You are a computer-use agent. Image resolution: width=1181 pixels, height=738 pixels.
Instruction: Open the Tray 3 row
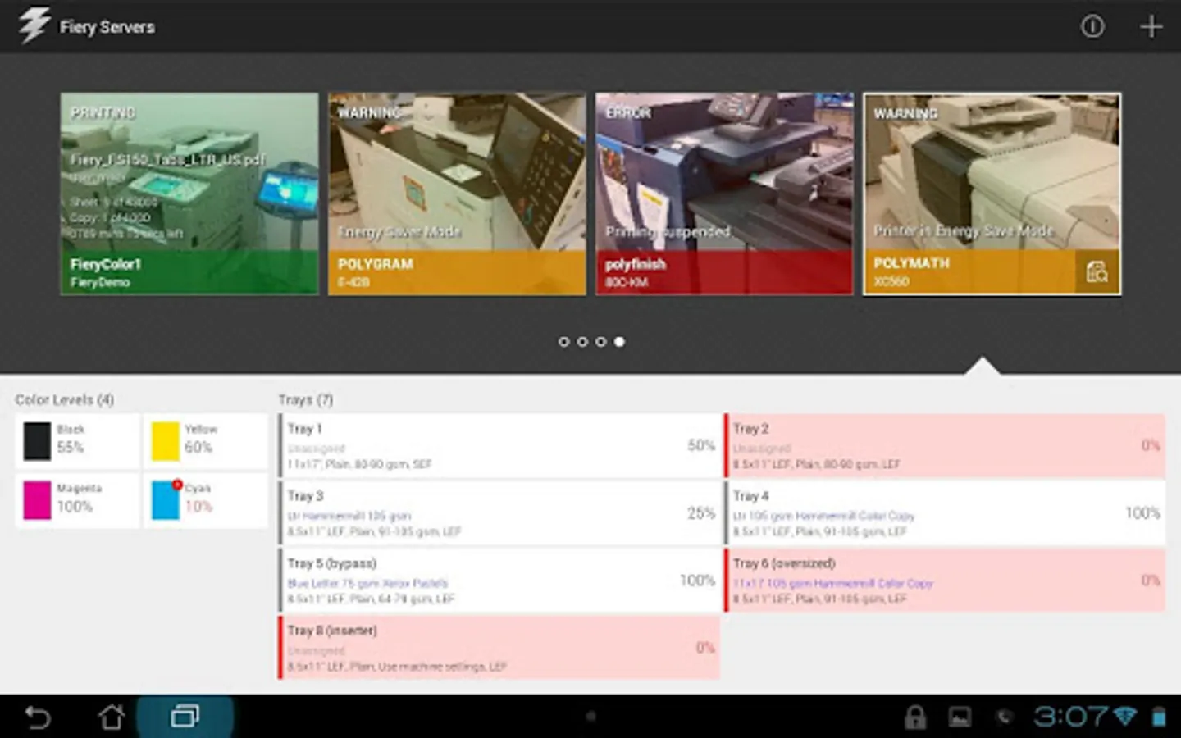(499, 512)
